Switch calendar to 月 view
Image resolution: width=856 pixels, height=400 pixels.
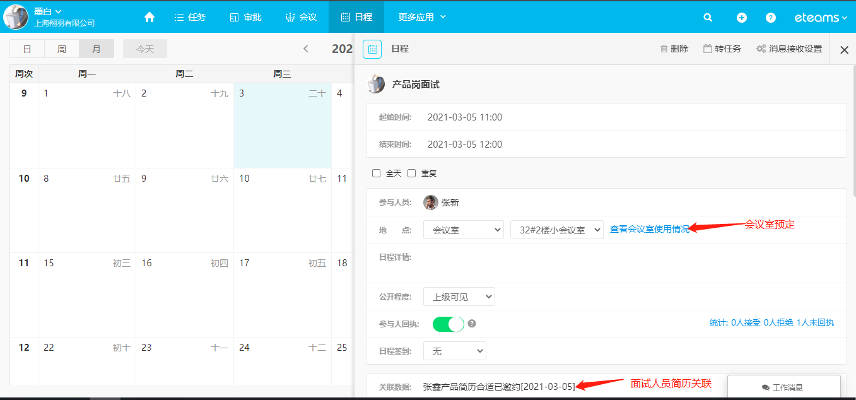(97, 49)
